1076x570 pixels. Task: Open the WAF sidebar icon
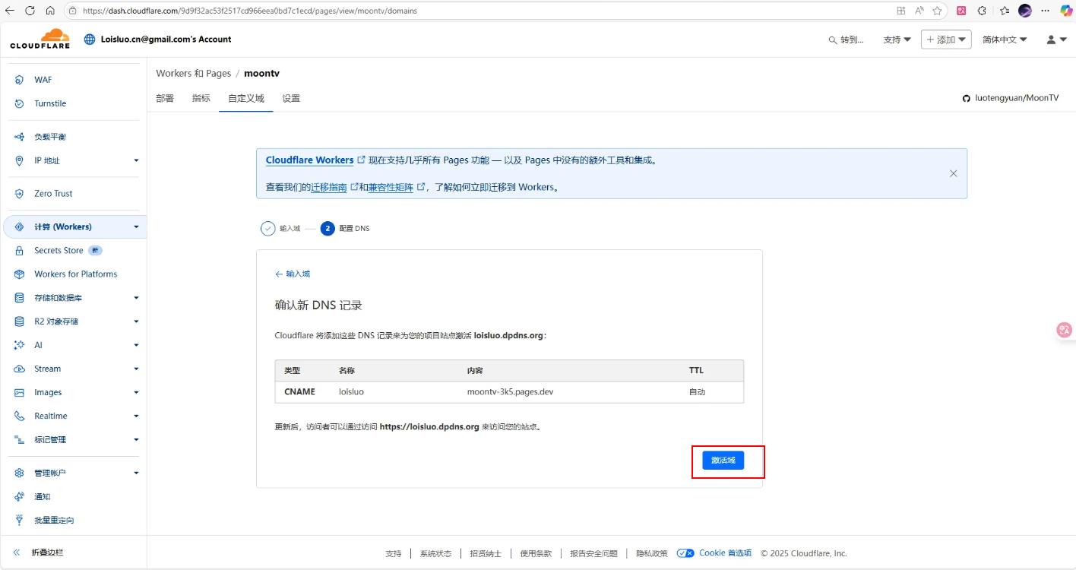click(19, 80)
